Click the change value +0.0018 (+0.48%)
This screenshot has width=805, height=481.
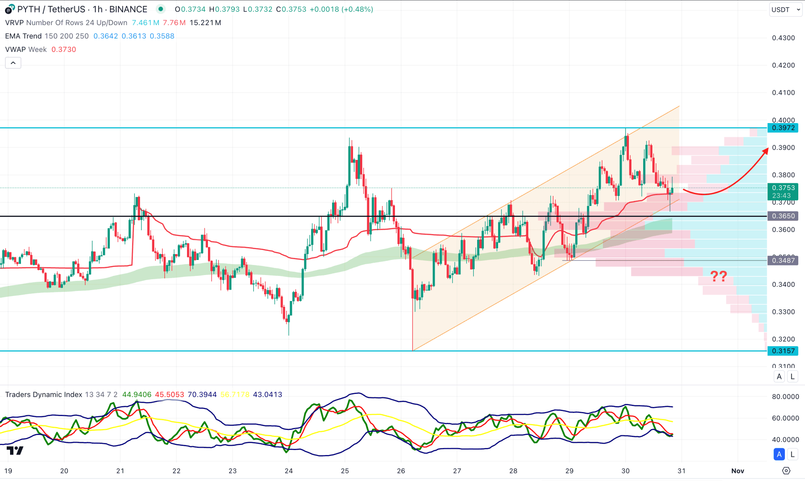[x=341, y=9]
